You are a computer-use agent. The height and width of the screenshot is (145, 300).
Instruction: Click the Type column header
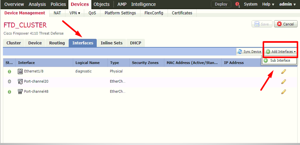[x=118, y=63]
